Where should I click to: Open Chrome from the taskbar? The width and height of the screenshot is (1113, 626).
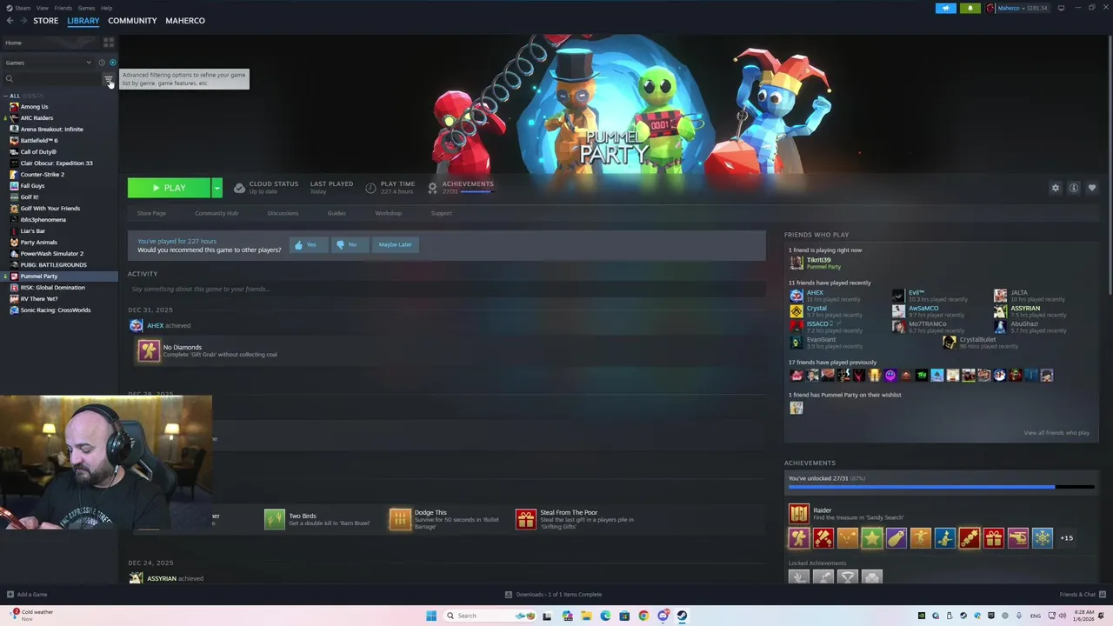[643, 616]
